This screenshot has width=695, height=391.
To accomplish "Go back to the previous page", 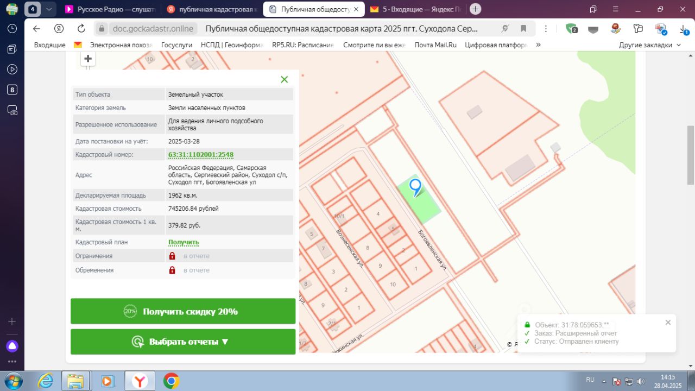I will coord(36,29).
